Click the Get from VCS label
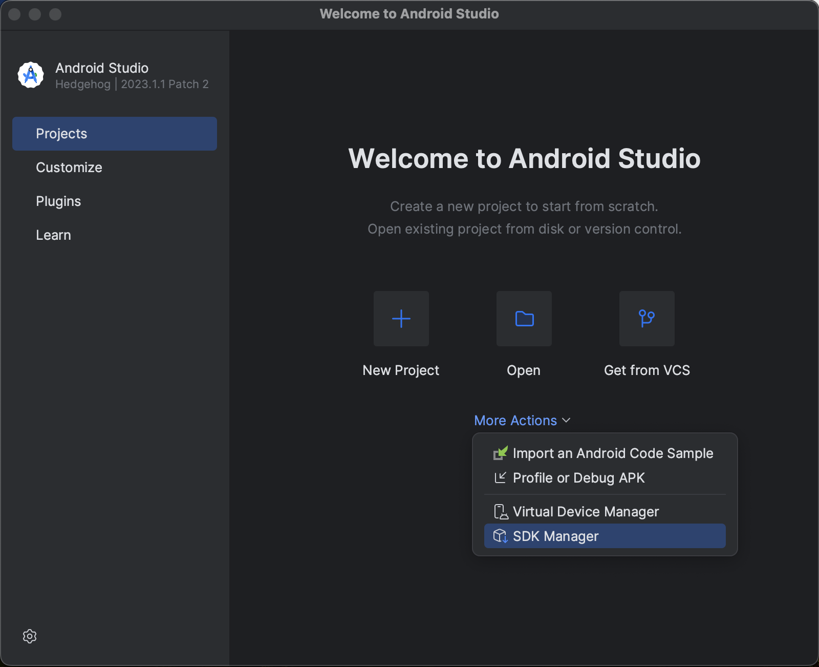Viewport: 819px width, 667px height. pos(647,370)
